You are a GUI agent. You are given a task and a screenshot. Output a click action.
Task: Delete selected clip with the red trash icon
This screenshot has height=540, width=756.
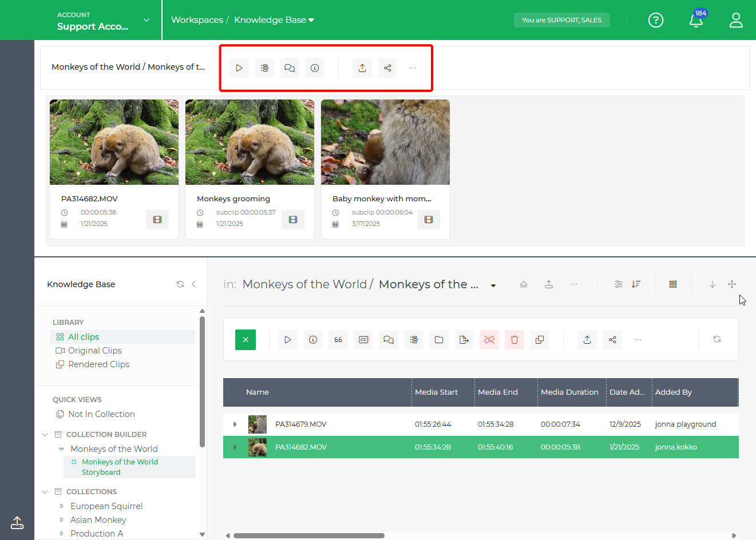point(514,339)
